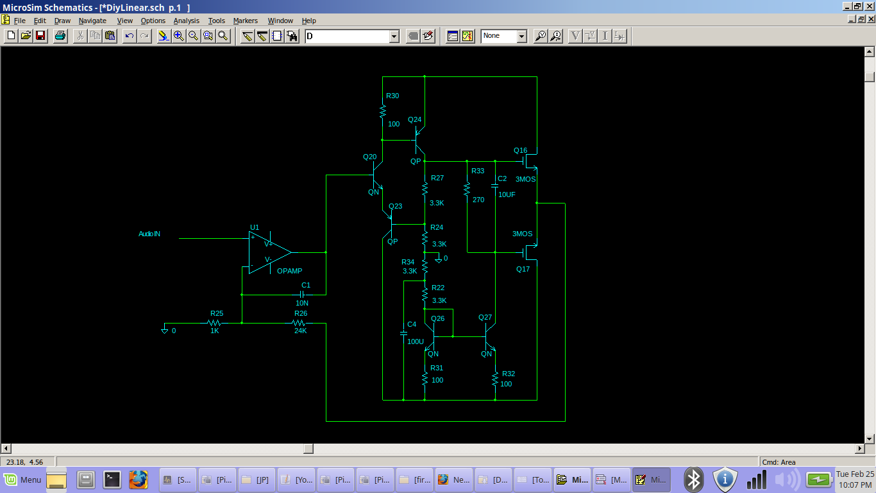Open the View menu
The height and width of the screenshot is (493, 876).
[124, 21]
